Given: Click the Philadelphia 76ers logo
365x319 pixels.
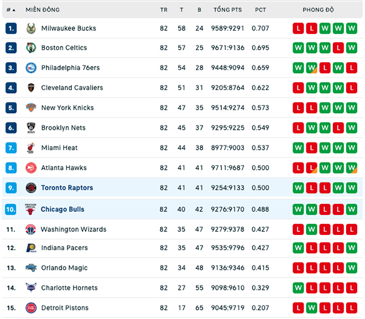Looking at the screenshot, I should (31, 68).
